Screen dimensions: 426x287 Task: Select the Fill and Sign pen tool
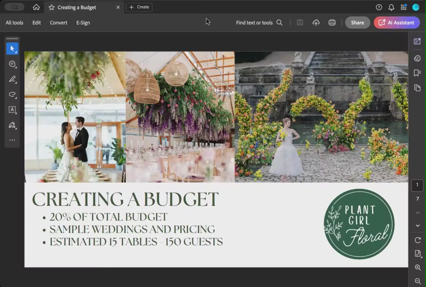[12, 125]
